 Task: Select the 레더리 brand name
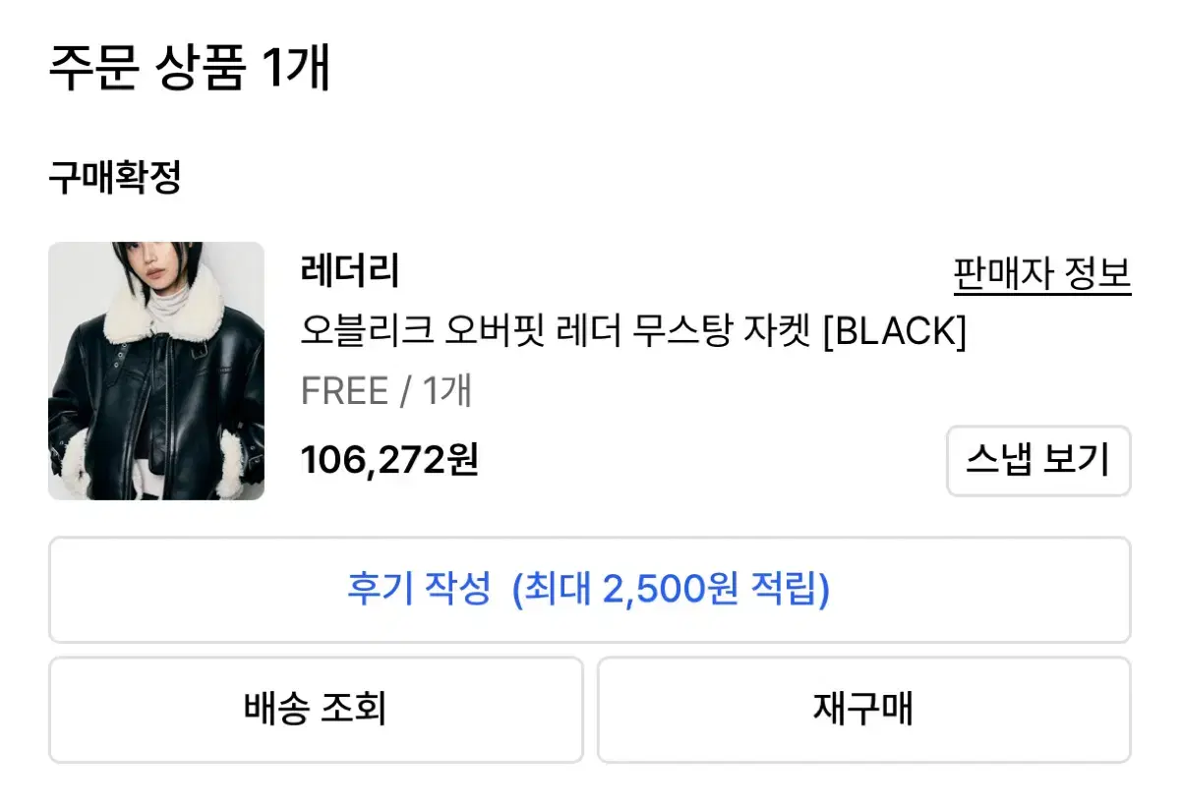(350, 271)
